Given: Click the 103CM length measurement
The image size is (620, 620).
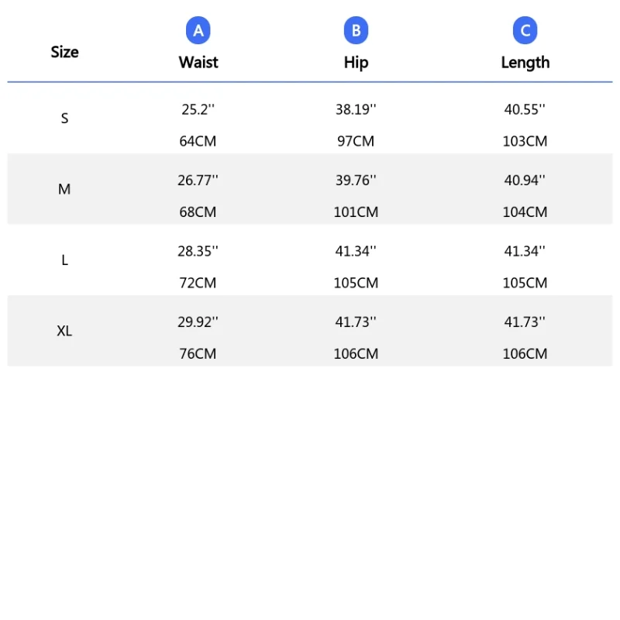Looking at the screenshot, I should pyautogui.click(x=525, y=141).
